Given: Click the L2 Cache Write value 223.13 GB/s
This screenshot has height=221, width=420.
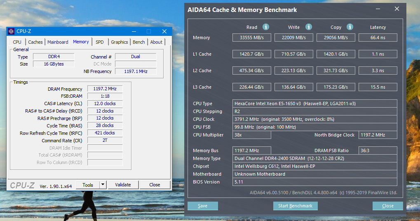Looking at the screenshot, I should point(294,71).
